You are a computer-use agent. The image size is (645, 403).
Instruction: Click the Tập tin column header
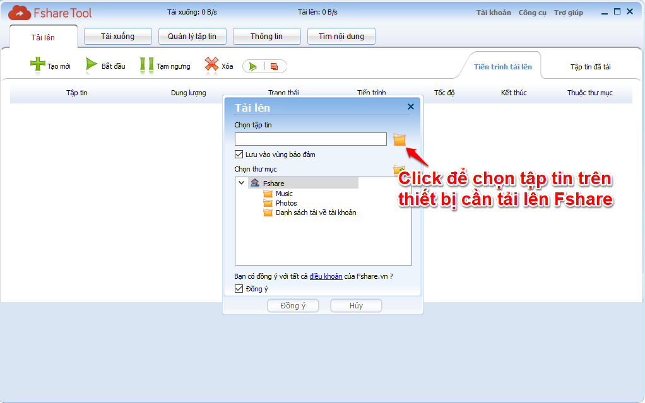point(77,93)
